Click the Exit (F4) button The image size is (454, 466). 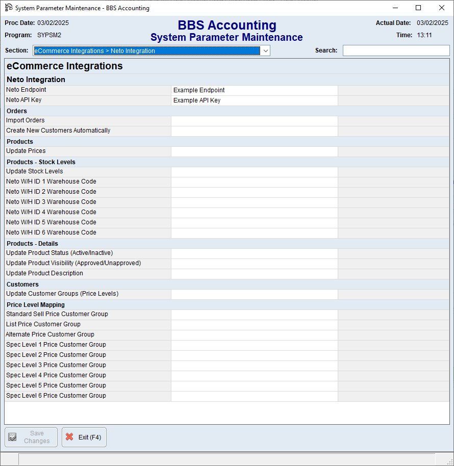84,437
